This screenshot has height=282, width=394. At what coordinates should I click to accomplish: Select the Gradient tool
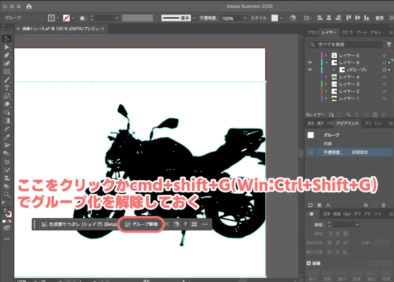pyautogui.click(x=7, y=121)
